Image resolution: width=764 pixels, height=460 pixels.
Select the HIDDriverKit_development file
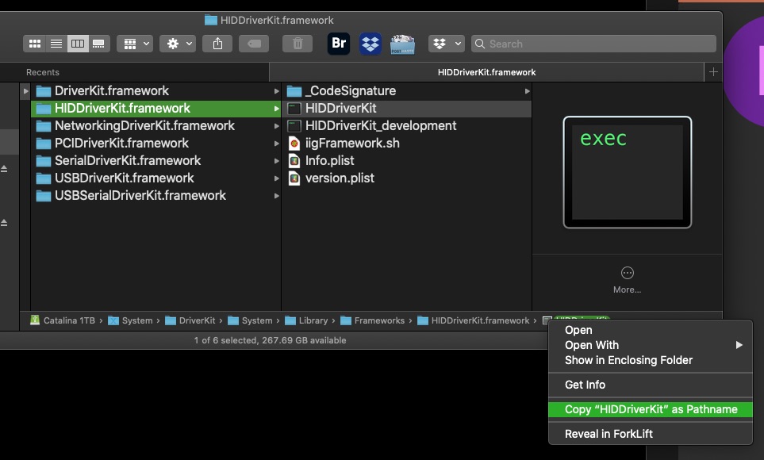point(407,126)
